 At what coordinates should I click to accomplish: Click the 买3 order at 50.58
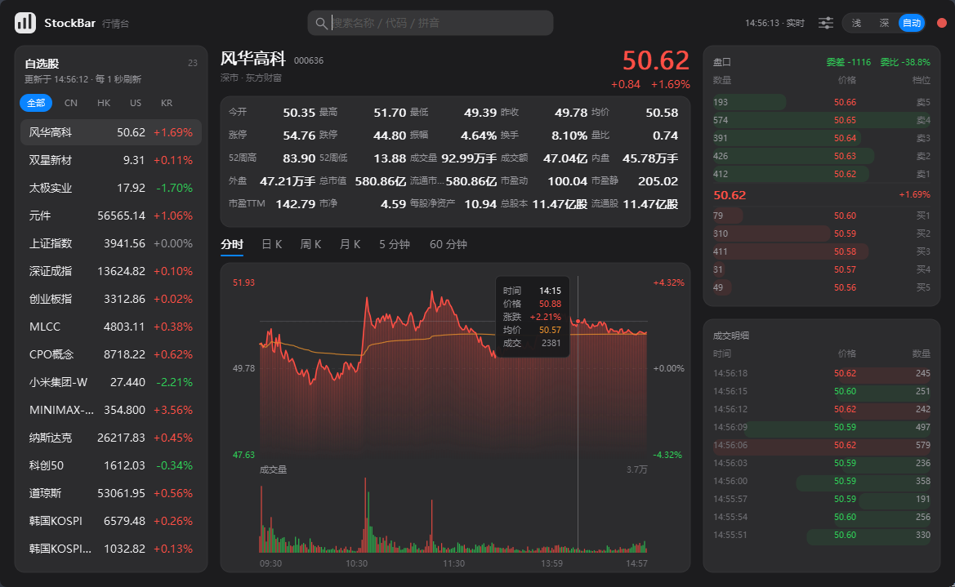click(822, 251)
